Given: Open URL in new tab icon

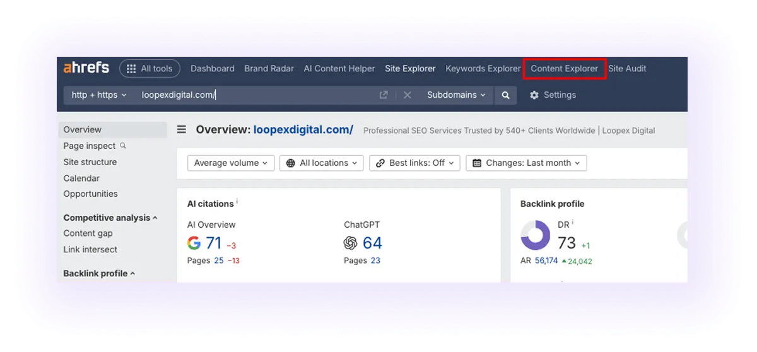Looking at the screenshot, I should point(384,95).
